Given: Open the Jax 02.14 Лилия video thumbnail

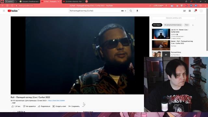Looking at the screenshot, I should point(161,34).
